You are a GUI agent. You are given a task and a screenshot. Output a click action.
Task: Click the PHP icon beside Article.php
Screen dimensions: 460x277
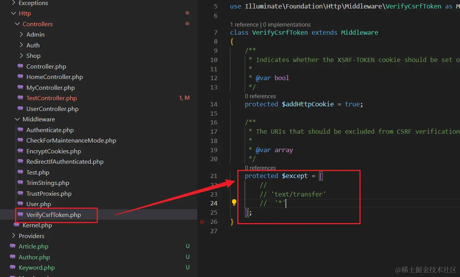(13, 246)
